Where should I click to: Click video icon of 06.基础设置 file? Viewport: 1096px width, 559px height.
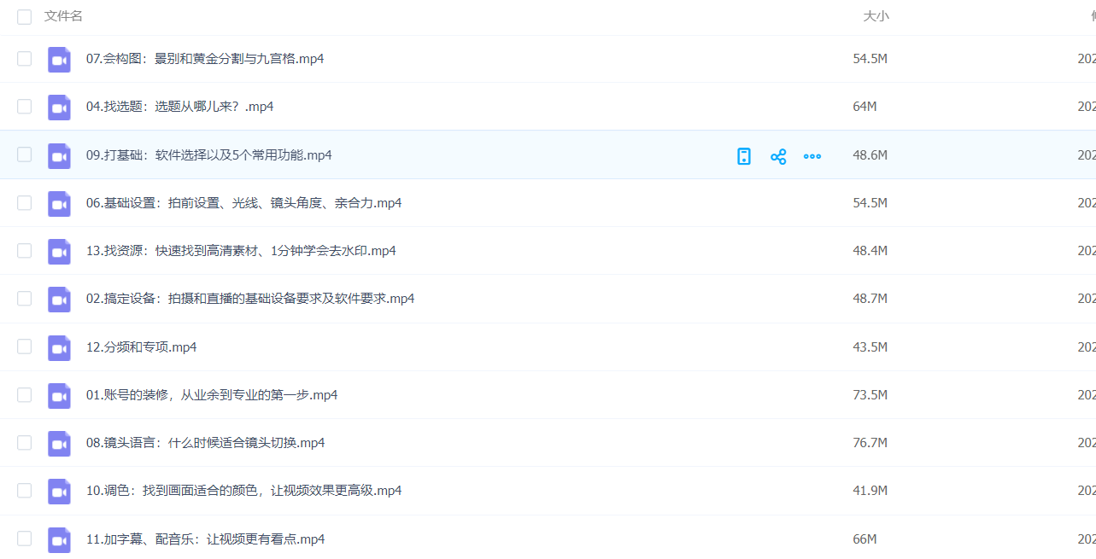pyautogui.click(x=59, y=204)
